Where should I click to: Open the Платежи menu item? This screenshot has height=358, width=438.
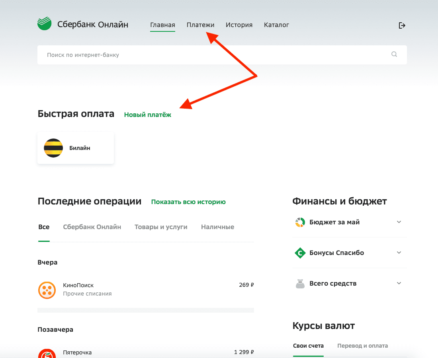[x=200, y=25]
